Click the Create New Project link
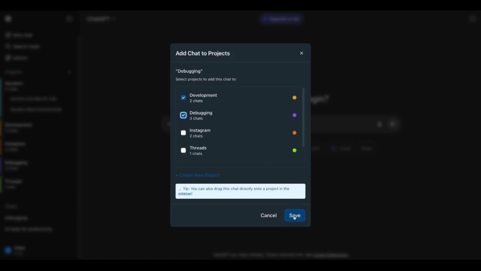This screenshot has width=481, height=271. (198, 175)
